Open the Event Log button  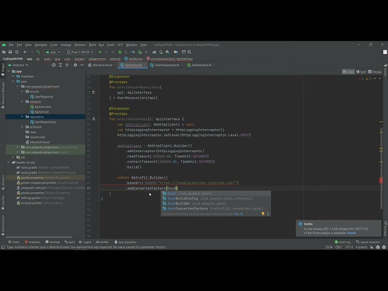343,242
